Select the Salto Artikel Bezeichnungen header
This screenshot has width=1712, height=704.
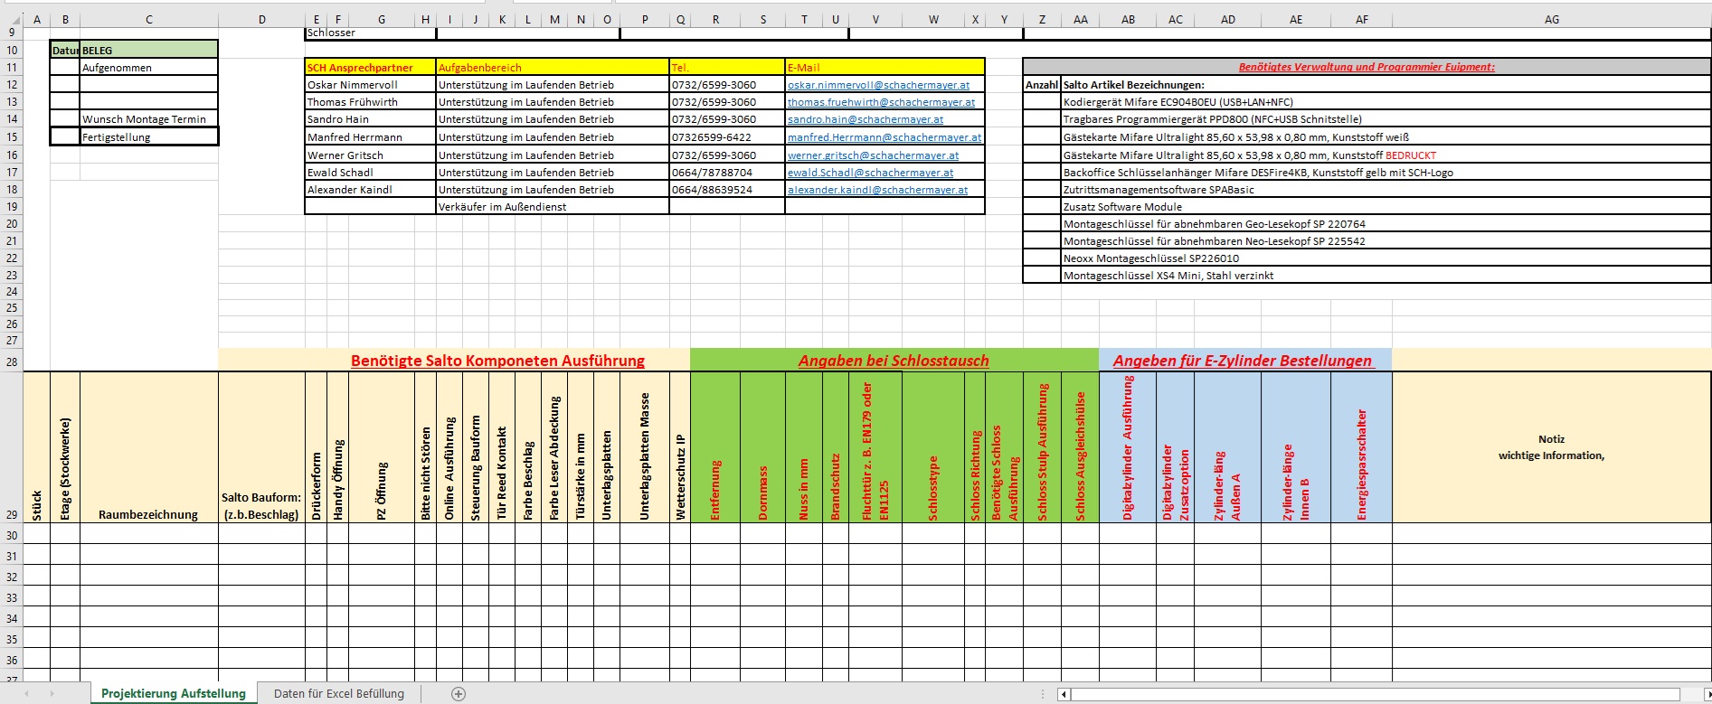click(x=1386, y=85)
